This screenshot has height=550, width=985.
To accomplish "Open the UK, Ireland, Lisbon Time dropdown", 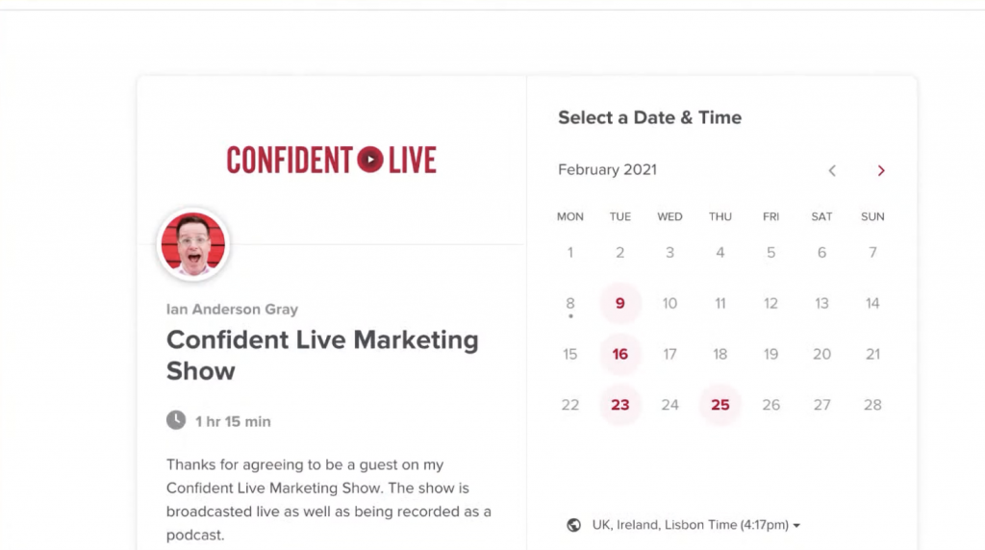I will 695,525.
